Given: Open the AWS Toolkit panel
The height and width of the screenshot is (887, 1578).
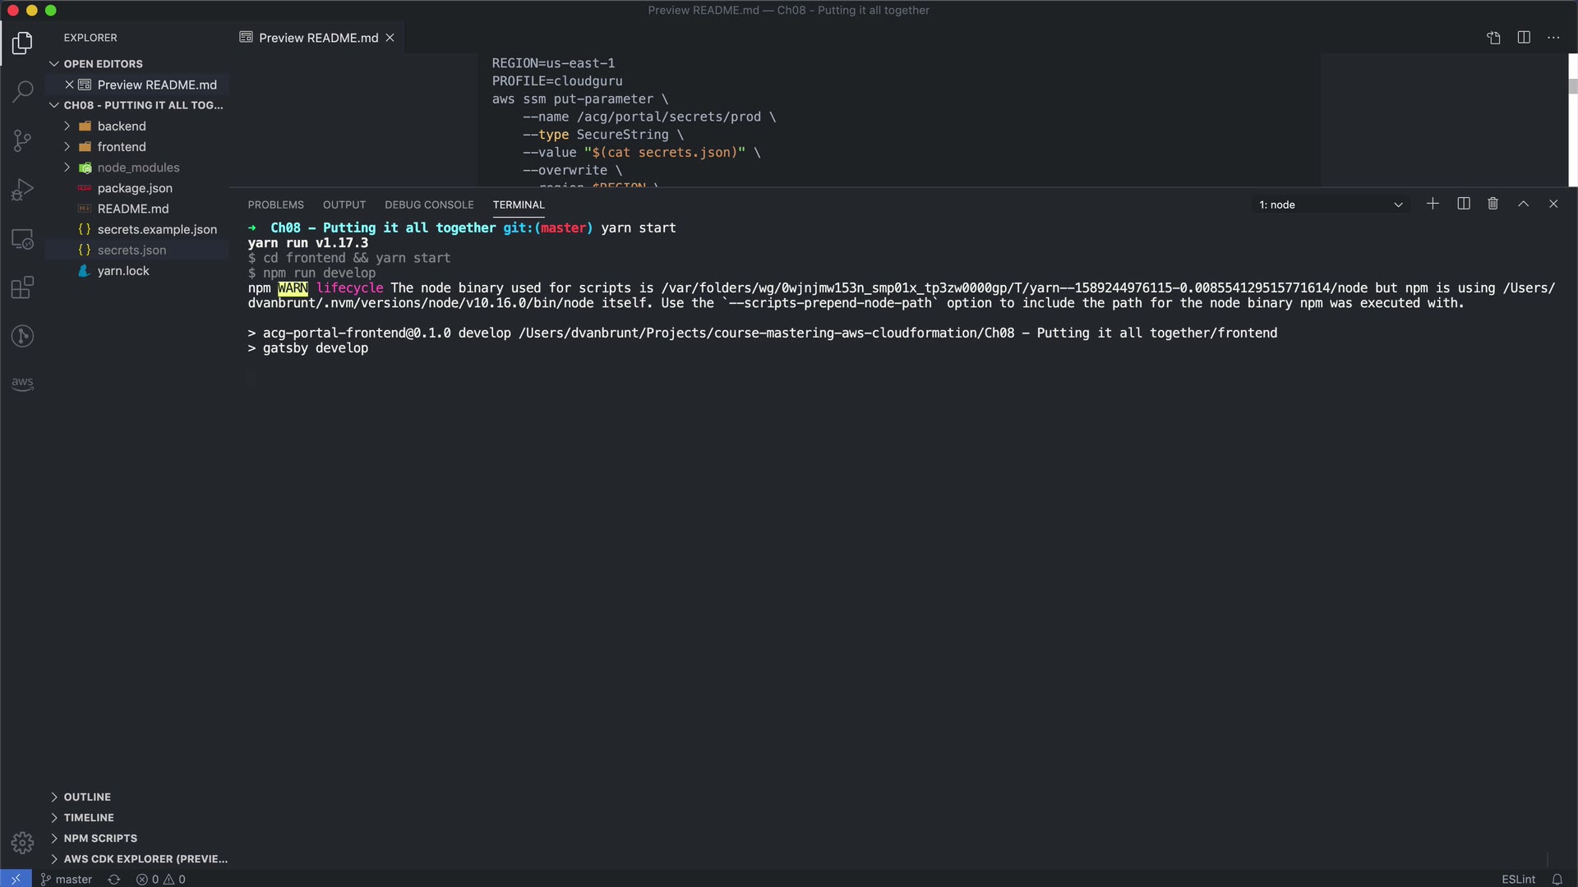Looking at the screenshot, I should pyautogui.click(x=22, y=384).
